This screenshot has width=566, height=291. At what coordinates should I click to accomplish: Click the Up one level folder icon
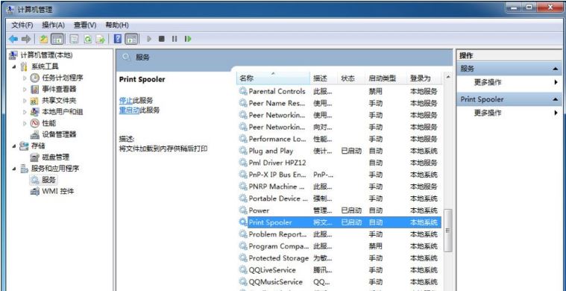(x=43, y=39)
